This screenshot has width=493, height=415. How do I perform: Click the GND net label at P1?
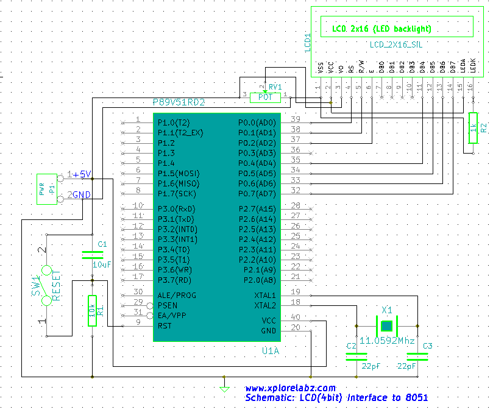pos(82,194)
